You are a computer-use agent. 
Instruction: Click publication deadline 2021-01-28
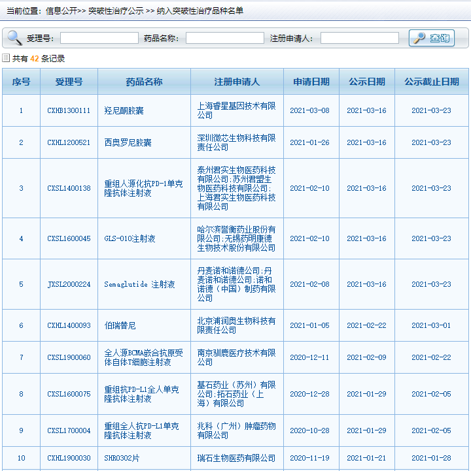[x=431, y=458]
